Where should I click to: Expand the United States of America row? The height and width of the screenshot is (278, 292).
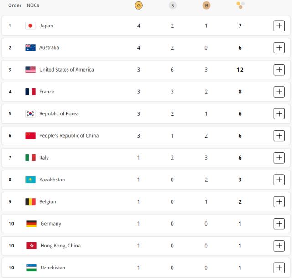(279, 70)
